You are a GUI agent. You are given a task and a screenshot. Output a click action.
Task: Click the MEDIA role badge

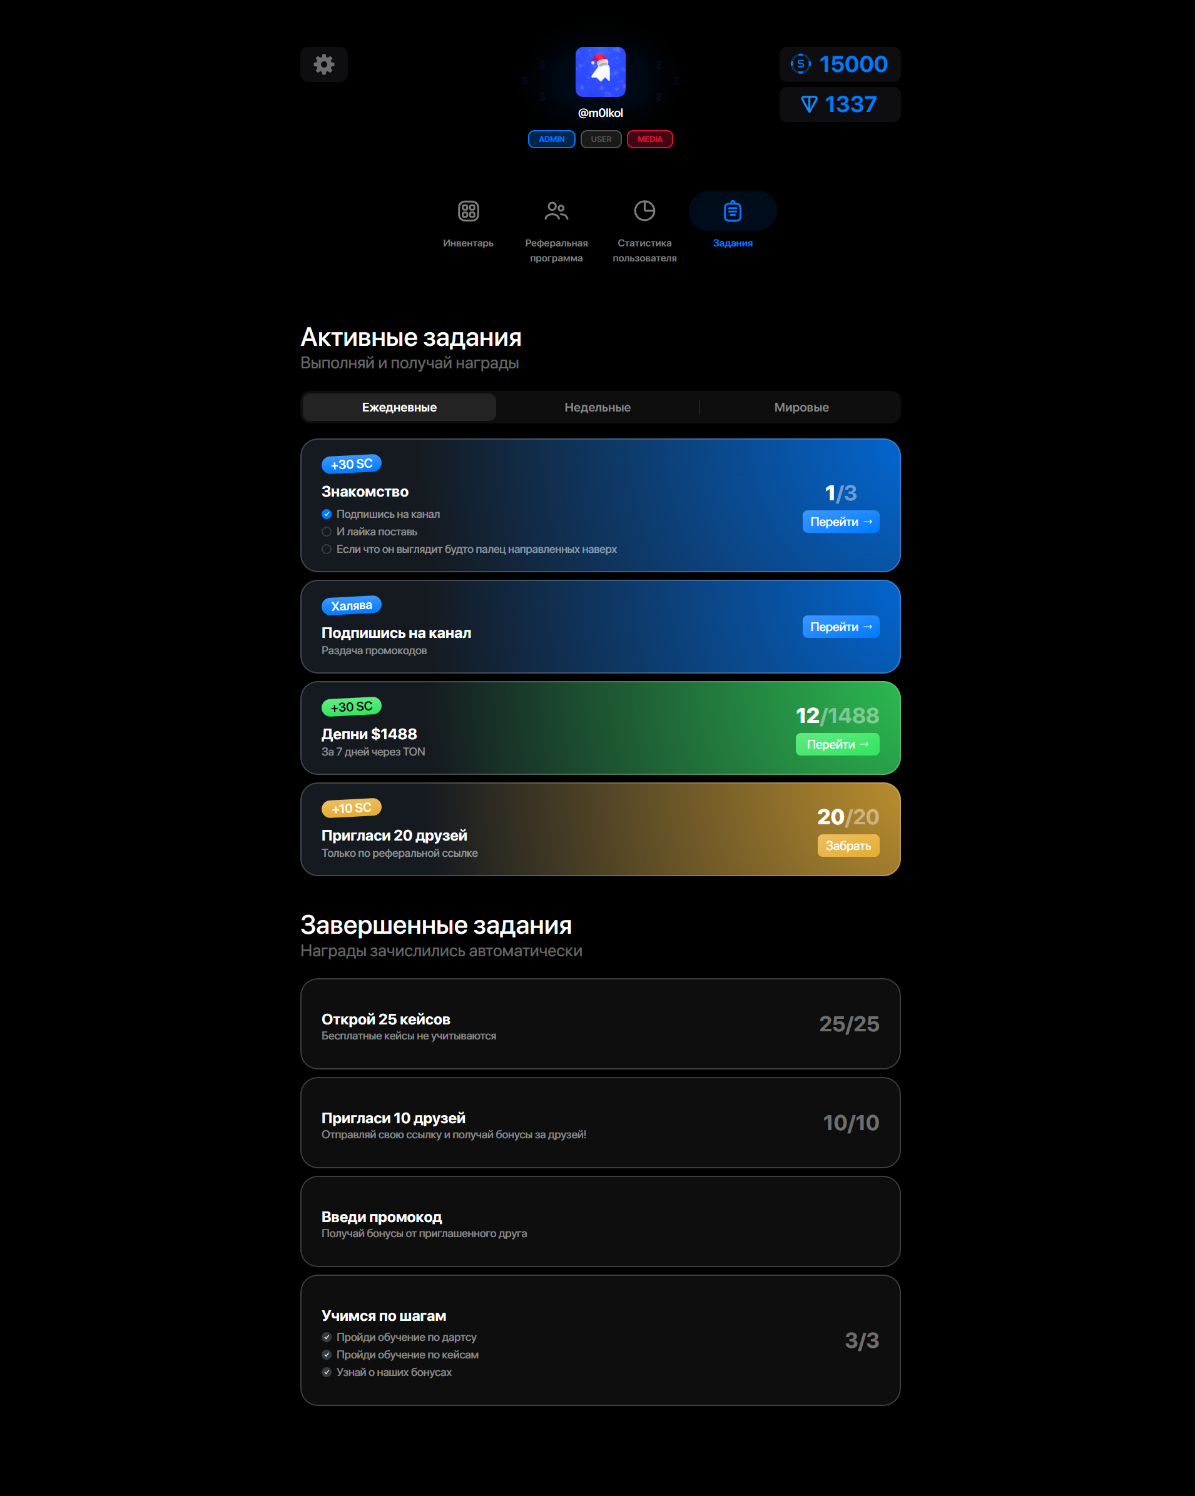pyautogui.click(x=650, y=139)
